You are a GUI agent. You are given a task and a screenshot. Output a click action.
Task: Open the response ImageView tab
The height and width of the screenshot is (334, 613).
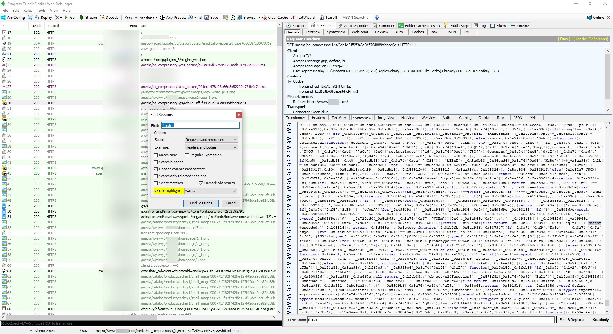click(x=386, y=118)
